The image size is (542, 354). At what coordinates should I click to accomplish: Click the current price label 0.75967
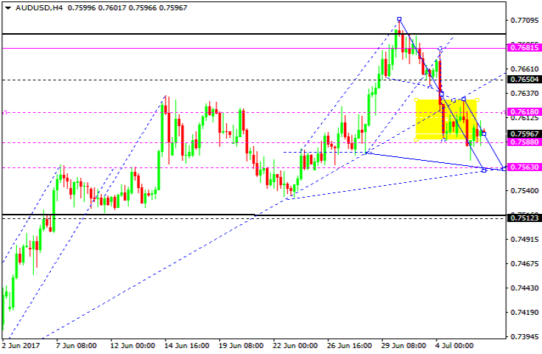point(524,133)
